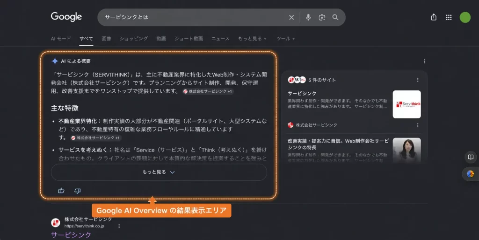Open the サービシンク source card title
The image size is (479, 240).
(x=302, y=93)
